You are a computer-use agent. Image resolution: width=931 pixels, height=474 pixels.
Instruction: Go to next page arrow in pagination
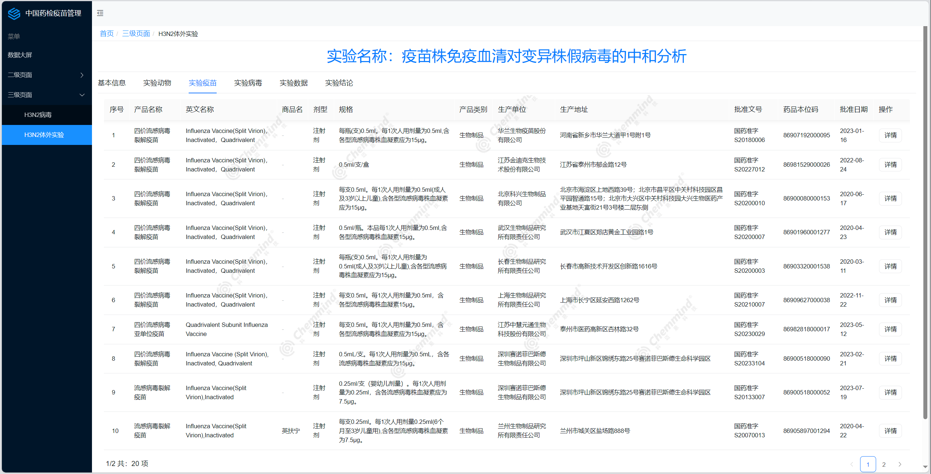[900, 464]
